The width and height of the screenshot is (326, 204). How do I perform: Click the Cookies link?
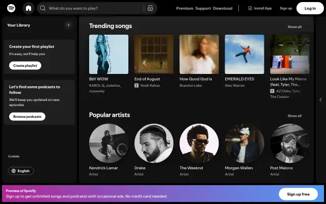coord(14,157)
